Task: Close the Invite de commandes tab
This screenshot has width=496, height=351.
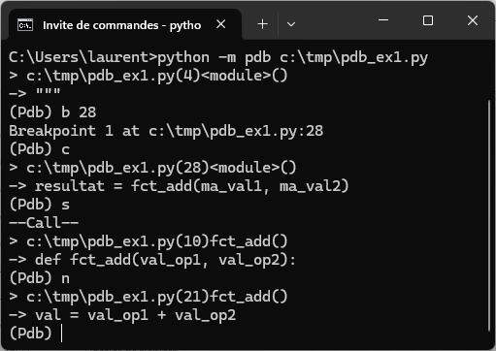Action: (221, 24)
